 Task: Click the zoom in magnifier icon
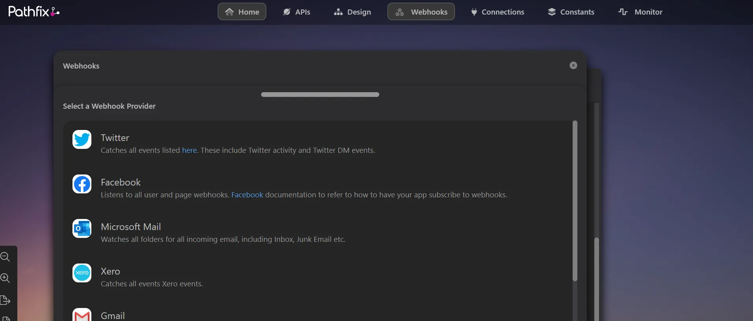(x=5, y=278)
